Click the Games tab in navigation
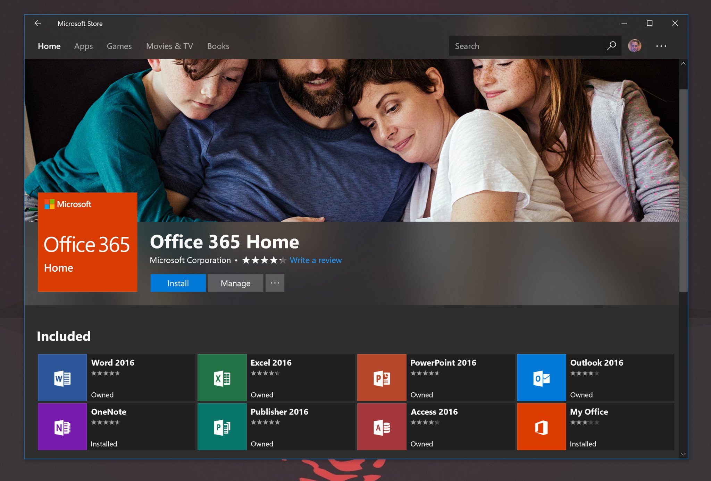711x481 pixels. pos(119,46)
